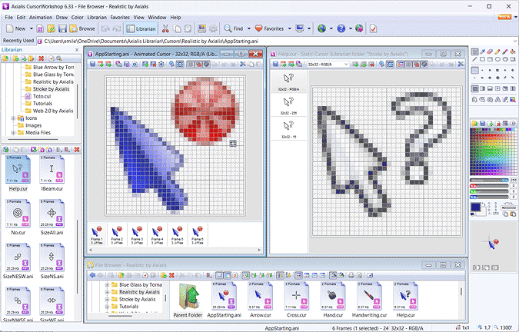Click the HTML color code field
Viewport: 519px width, 332px height.
point(509,207)
